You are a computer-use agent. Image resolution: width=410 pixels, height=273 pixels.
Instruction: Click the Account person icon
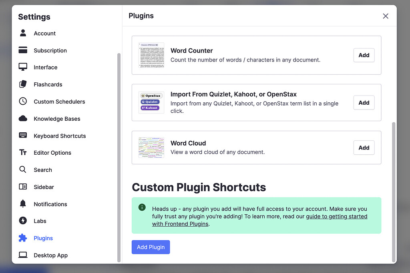[x=23, y=33]
